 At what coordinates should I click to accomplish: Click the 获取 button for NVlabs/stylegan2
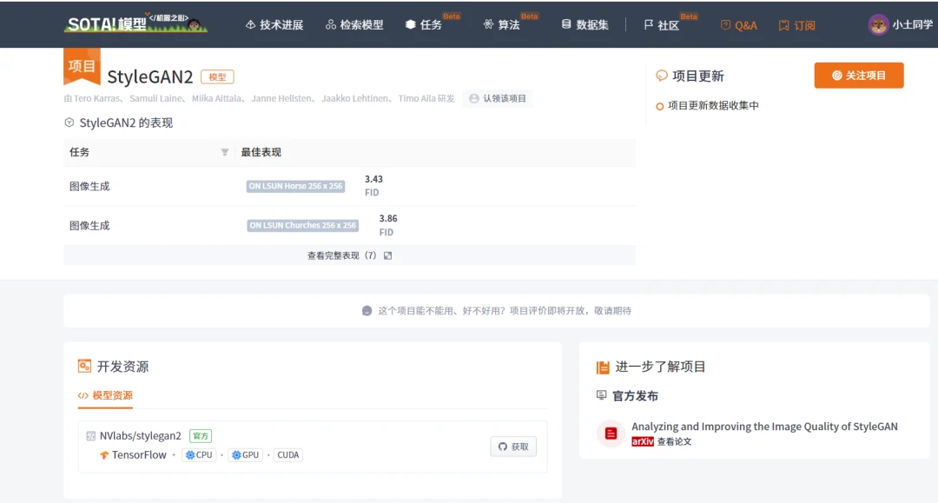[x=513, y=447]
